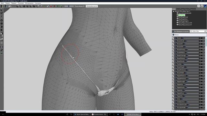The height and width of the screenshot is (116, 207).
Task: Click the ShoulderSmooth slider name
Action: (182, 105)
